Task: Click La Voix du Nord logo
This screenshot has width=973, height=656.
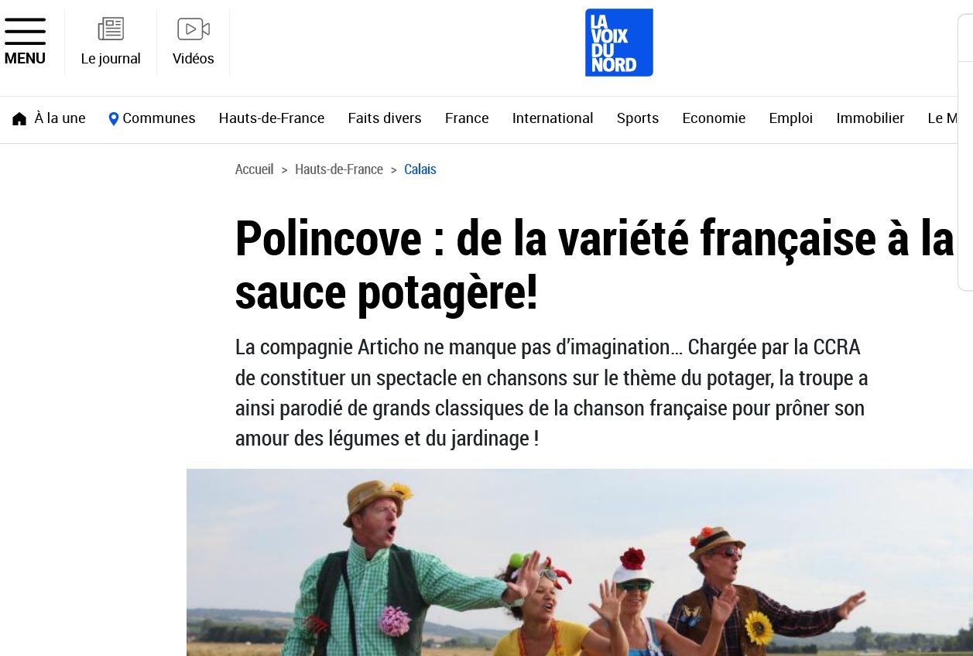Action: [x=618, y=43]
